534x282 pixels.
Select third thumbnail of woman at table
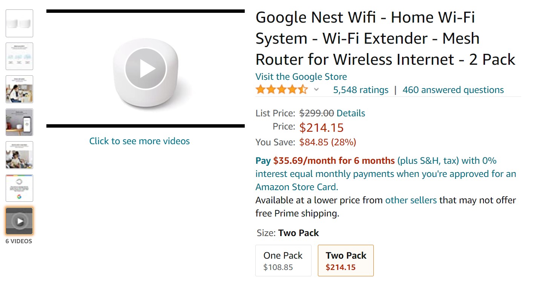point(19,89)
